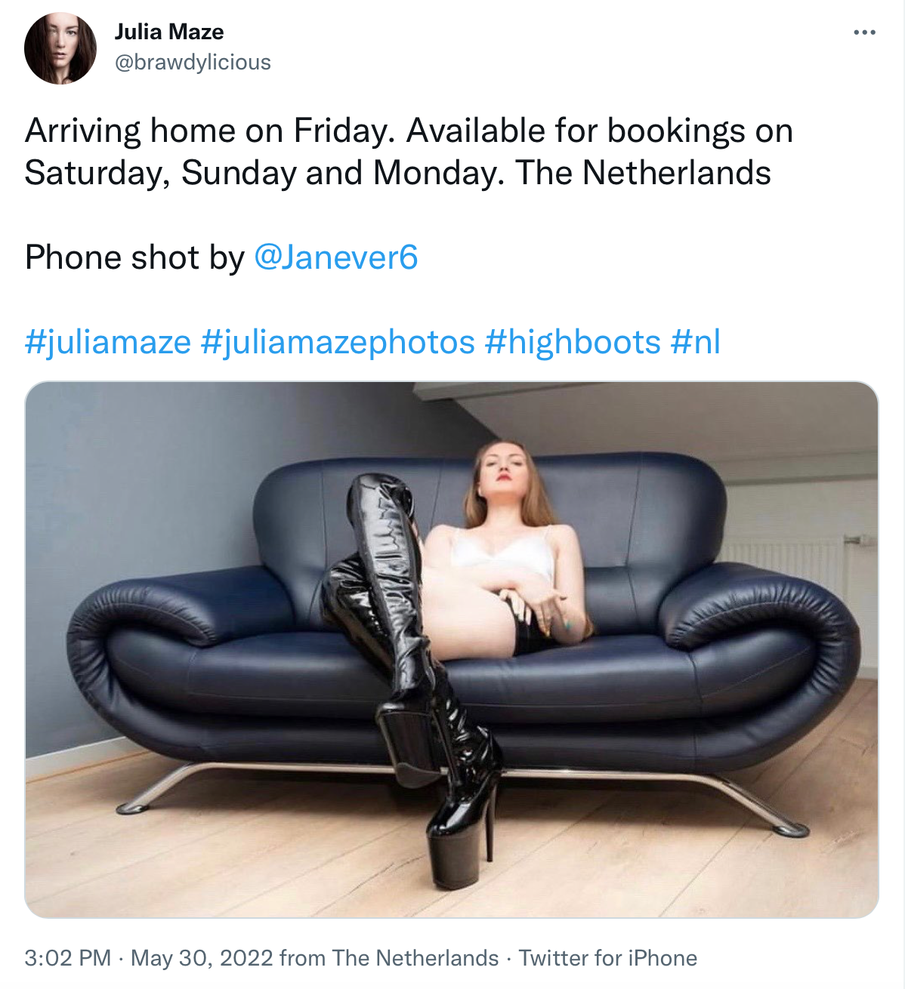Open the #juliamaze hashtag
This screenshot has width=905, height=989.
coord(108,342)
